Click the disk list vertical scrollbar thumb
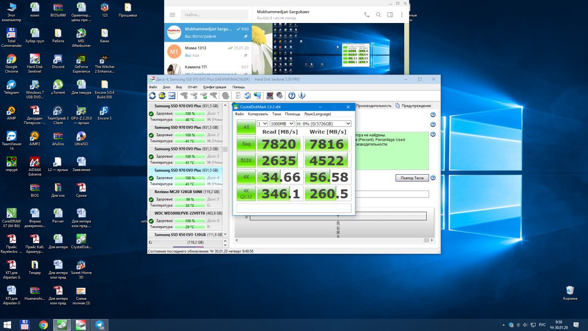The width and height of the screenshot is (588, 331). [225, 149]
